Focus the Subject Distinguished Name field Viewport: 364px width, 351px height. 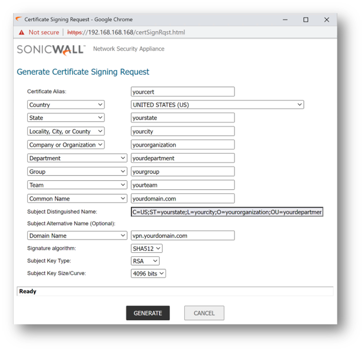coord(227,212)
